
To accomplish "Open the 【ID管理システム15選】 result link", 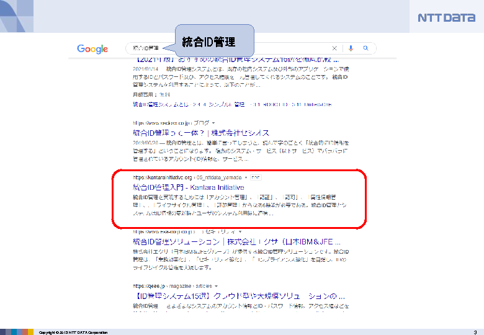I will (238, 295).
